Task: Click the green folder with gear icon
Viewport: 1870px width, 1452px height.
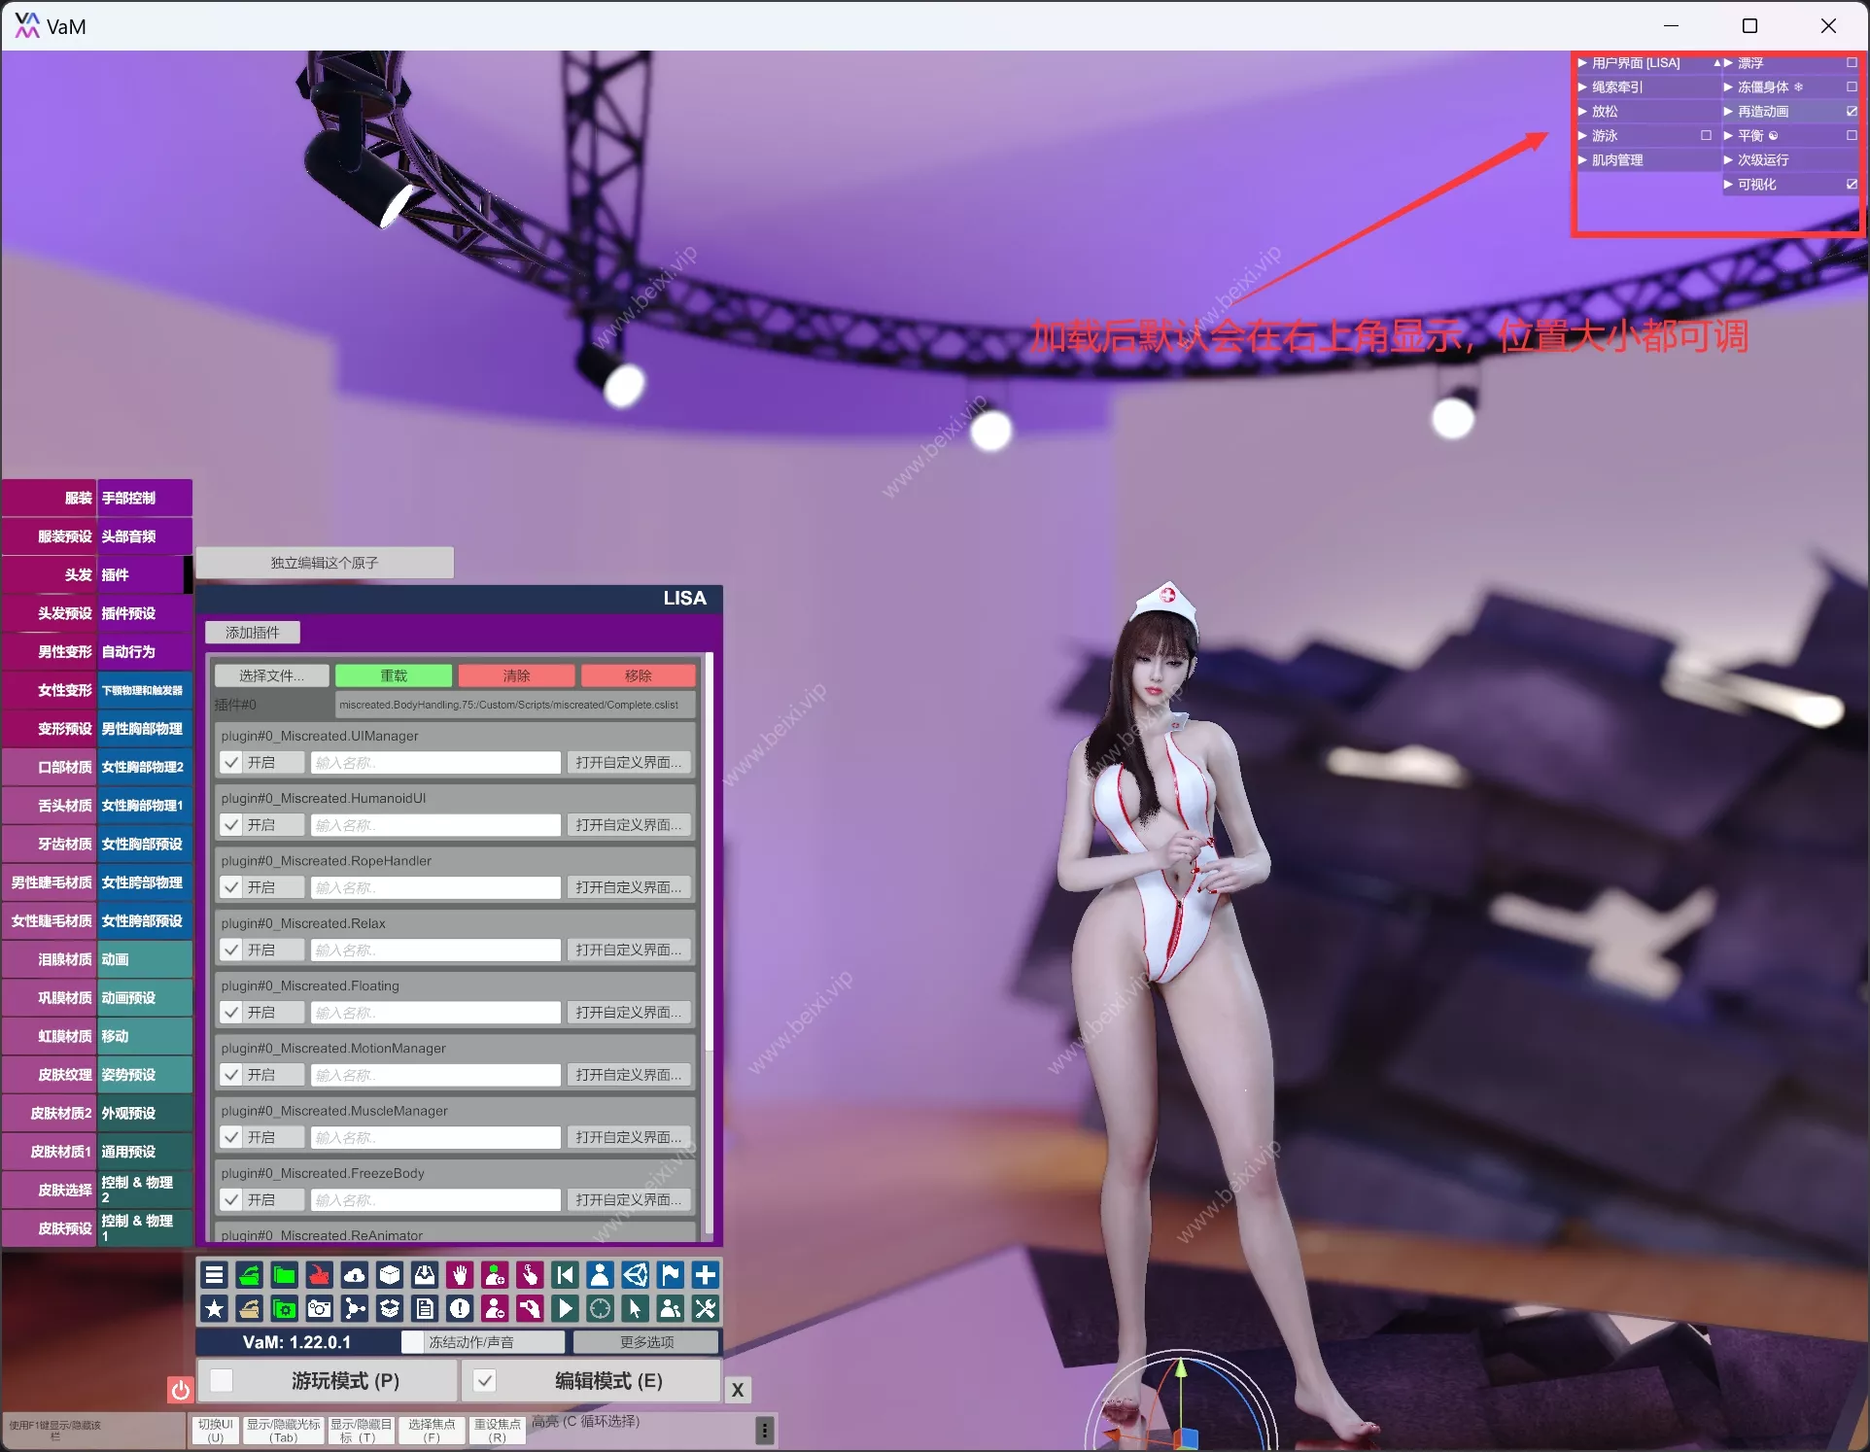Action: [x=285, y=1308]
